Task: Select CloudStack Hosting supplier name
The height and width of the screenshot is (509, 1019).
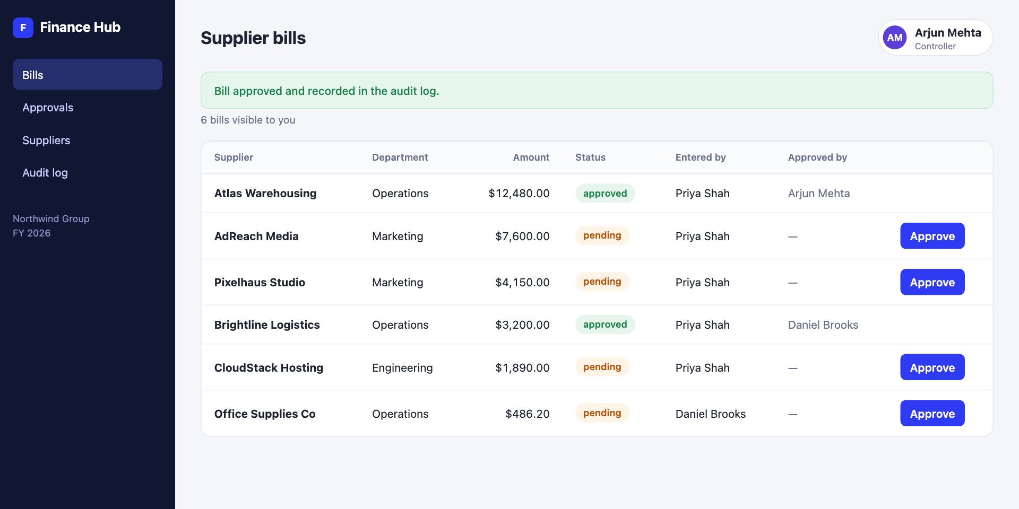Action: coord(269,368)
